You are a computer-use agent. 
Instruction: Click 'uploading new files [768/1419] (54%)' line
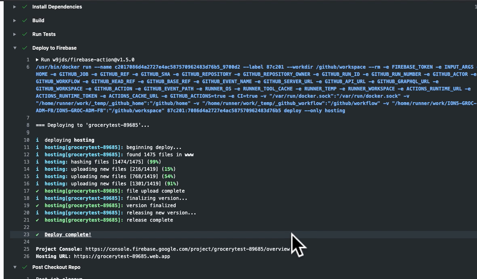coord(123,176)
